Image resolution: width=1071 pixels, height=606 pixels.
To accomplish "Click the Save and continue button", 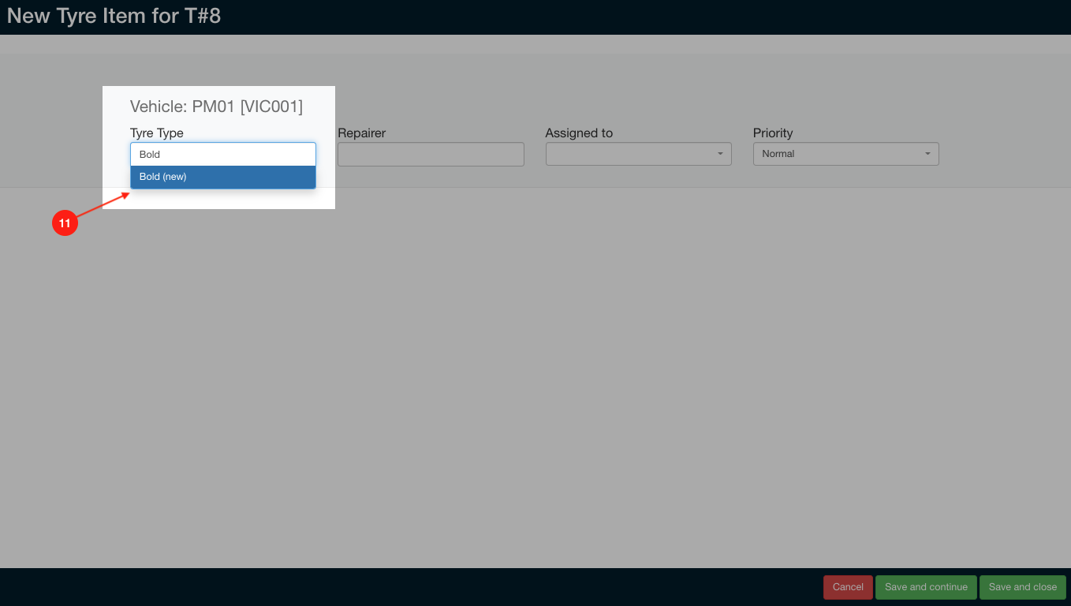I will pos(926,587).
